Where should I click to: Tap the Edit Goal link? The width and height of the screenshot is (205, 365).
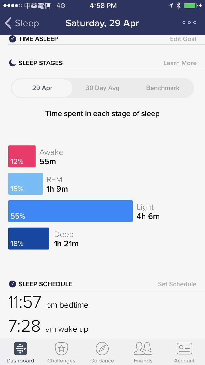coord(183,39)
